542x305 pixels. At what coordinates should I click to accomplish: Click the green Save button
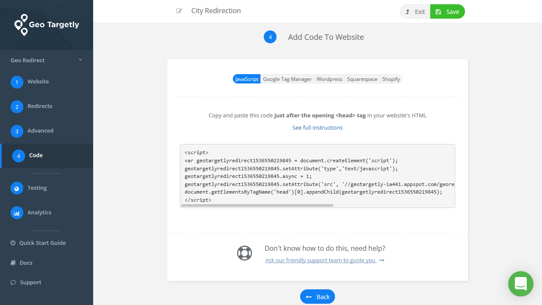tap(448, 11)
